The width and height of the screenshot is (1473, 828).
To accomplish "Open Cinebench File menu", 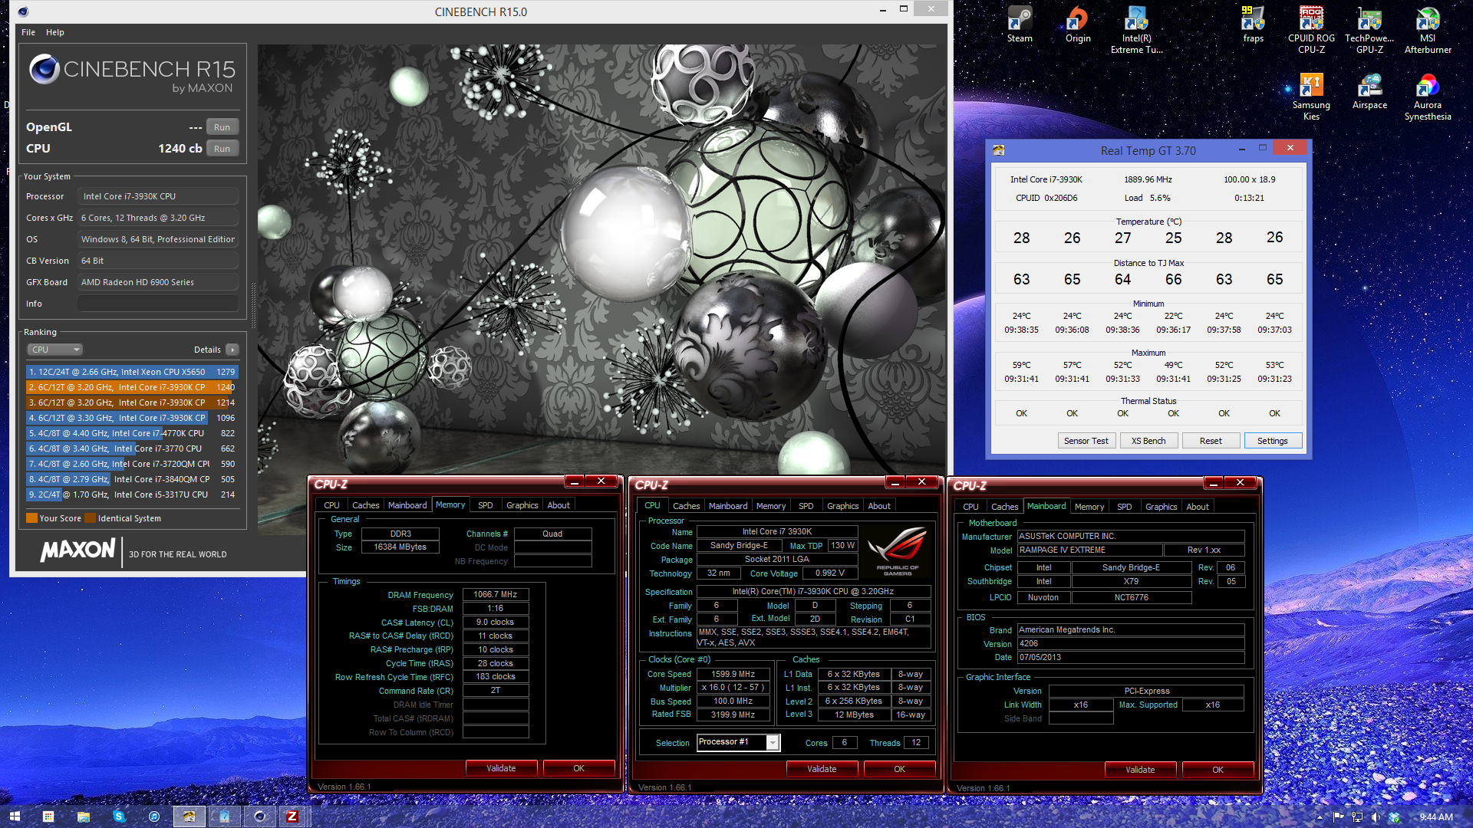I will click(28, 32).
